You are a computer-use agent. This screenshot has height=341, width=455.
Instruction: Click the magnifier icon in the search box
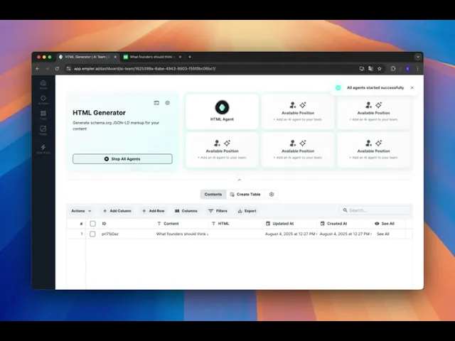(345, 210)
